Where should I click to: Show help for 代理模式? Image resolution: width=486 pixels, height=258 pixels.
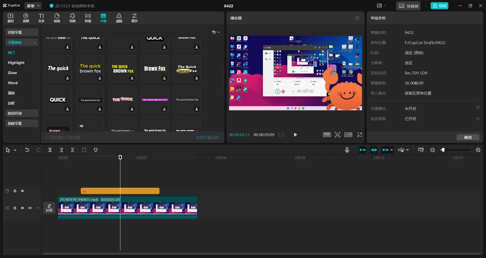click(478, 108)
